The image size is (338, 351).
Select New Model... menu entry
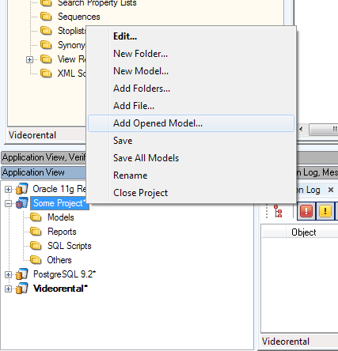point(191,71)
